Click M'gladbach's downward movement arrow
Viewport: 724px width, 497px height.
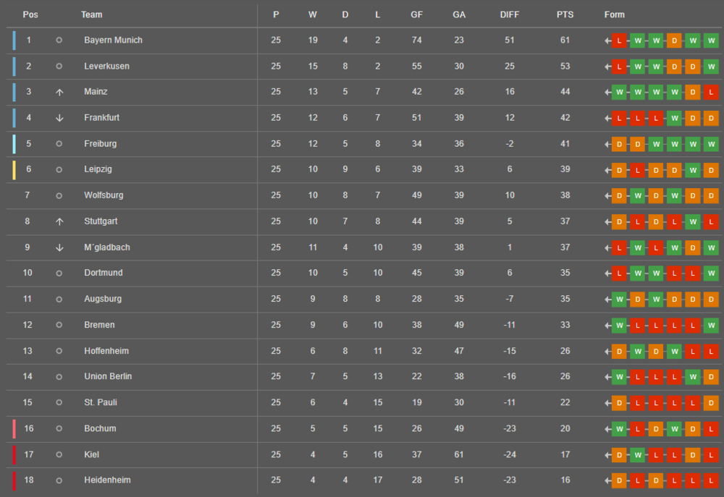59,247
